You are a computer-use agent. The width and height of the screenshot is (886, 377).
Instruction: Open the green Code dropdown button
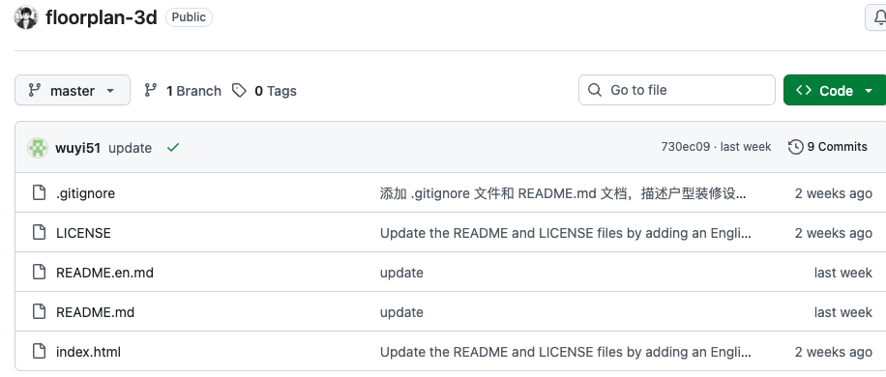835,90
